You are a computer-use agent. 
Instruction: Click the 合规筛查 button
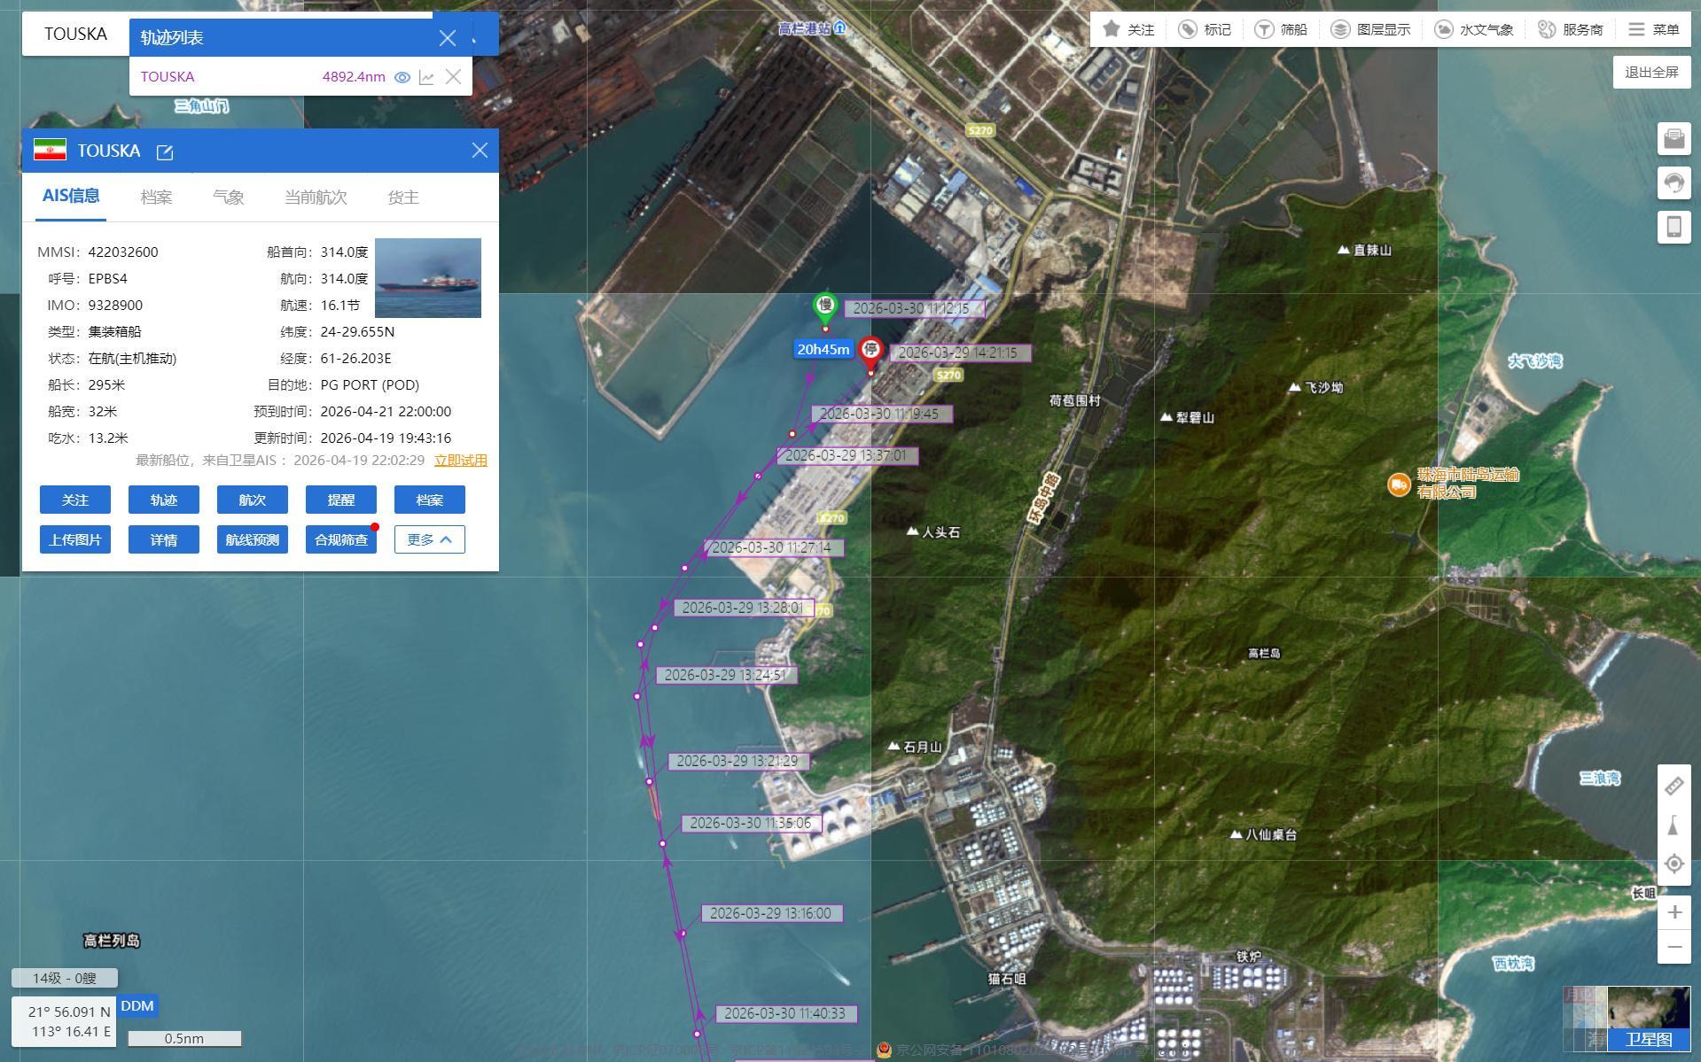pyautogui.click(x=341, y=539)
